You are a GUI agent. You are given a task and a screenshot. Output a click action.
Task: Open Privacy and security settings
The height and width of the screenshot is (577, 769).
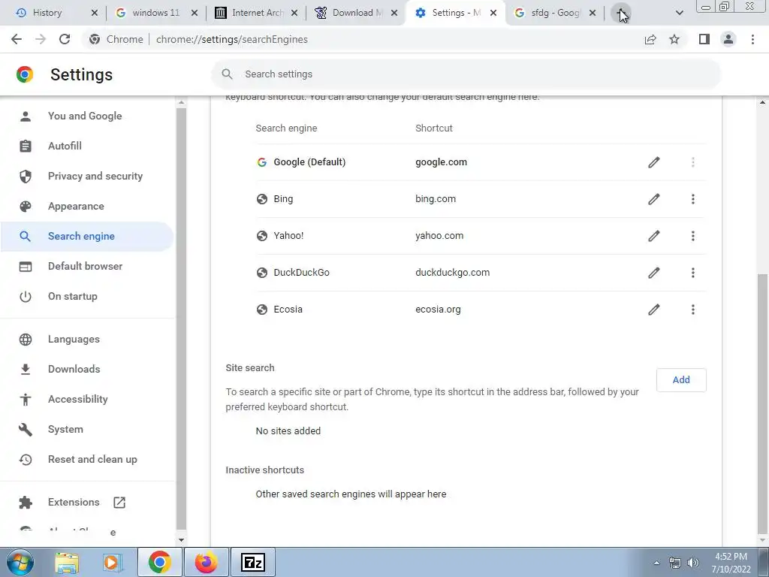click(95, 176)
